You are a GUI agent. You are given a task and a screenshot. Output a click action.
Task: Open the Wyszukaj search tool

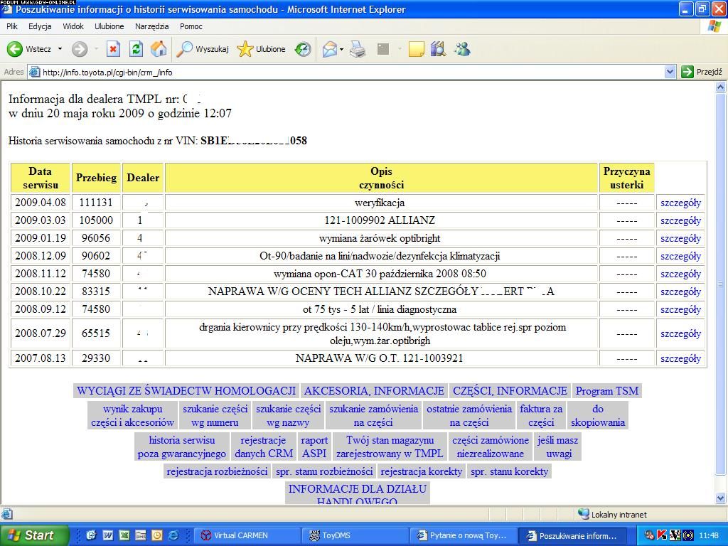coord(203,49)
